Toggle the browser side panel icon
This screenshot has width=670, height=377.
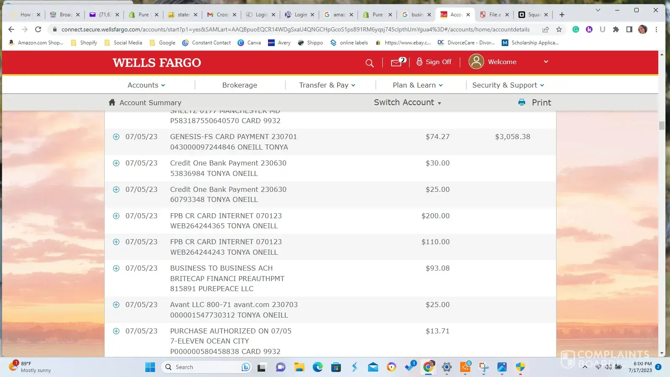629,29
